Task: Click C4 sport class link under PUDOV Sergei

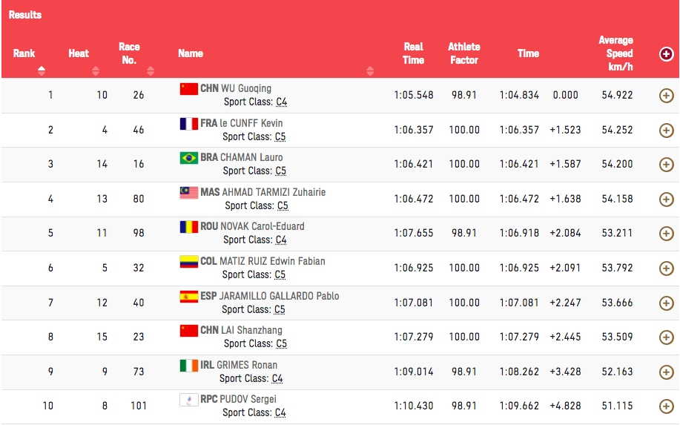Action: 280,413
